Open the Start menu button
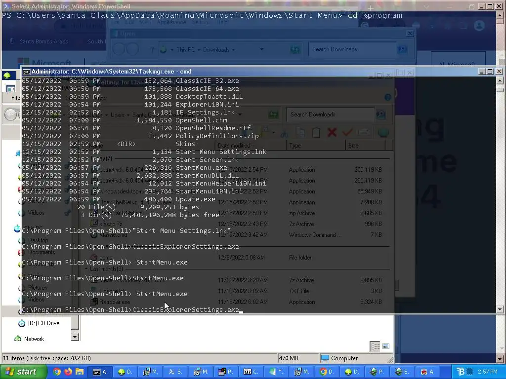The image size is (506, 379). 23,372
